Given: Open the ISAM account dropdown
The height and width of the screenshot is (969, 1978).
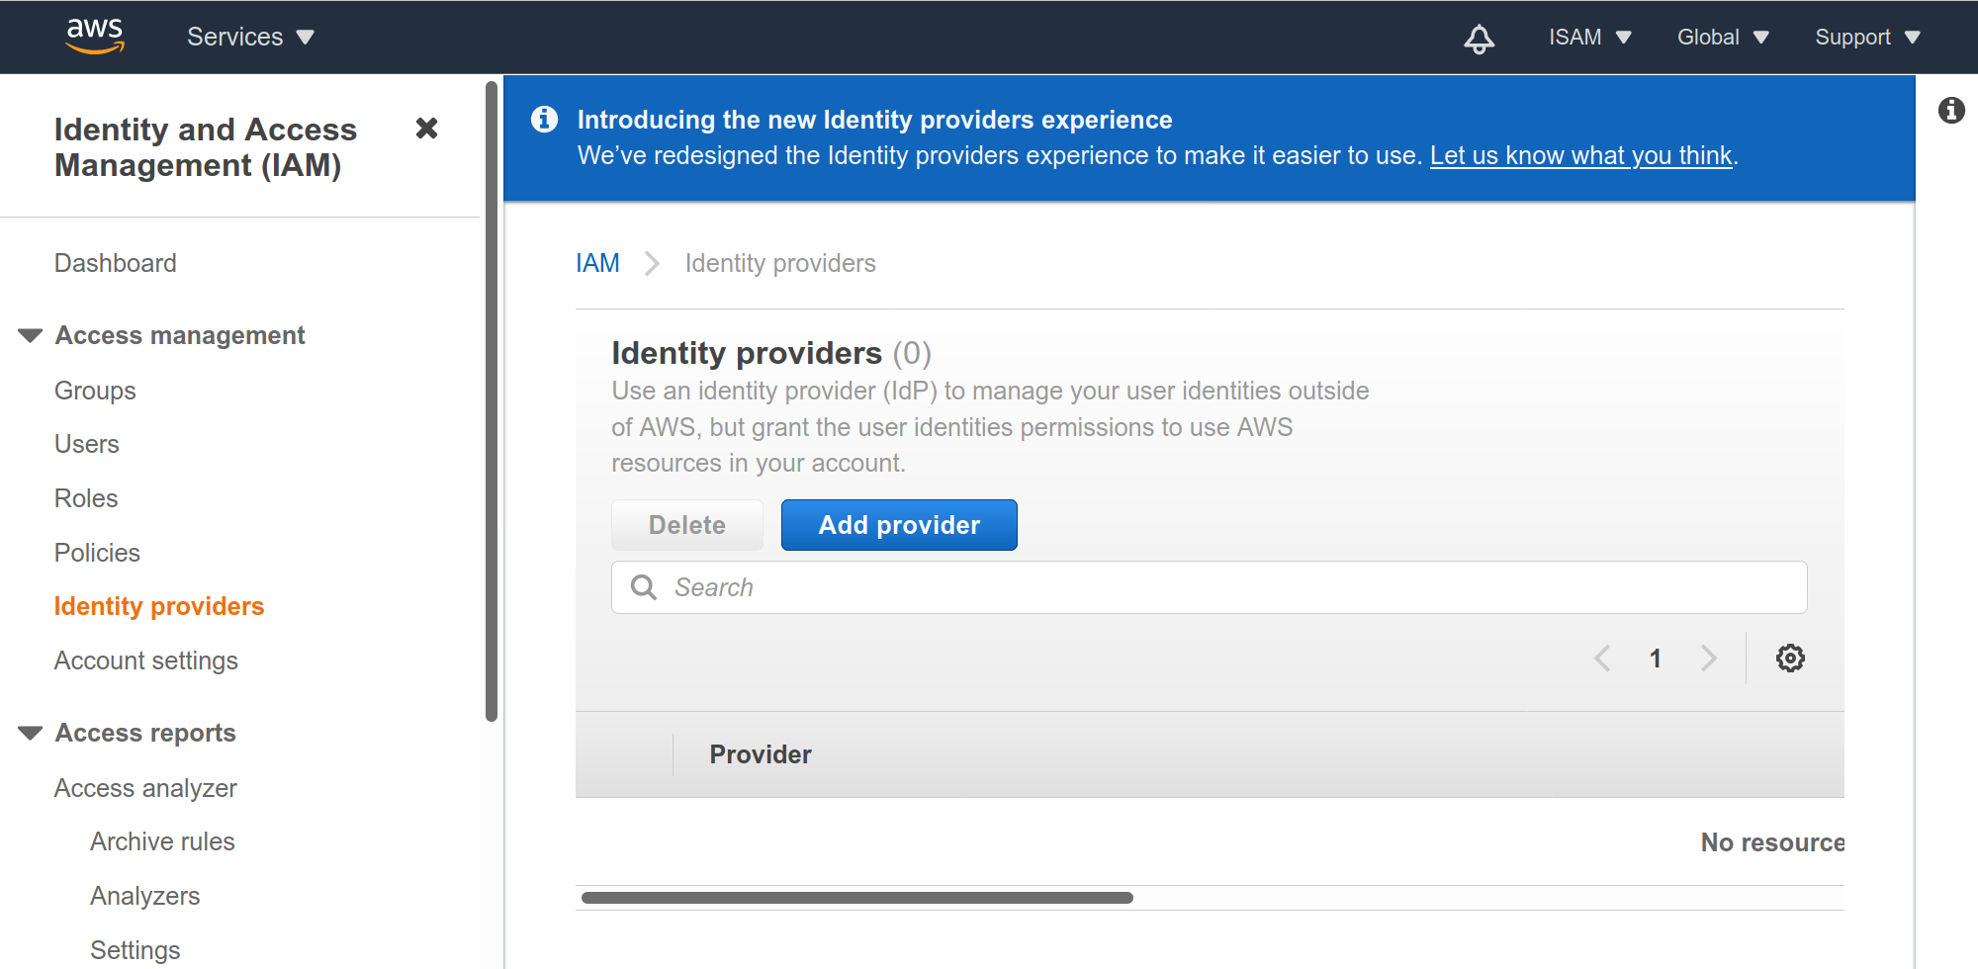Looking at the screenshot, I should (1589, 38).
